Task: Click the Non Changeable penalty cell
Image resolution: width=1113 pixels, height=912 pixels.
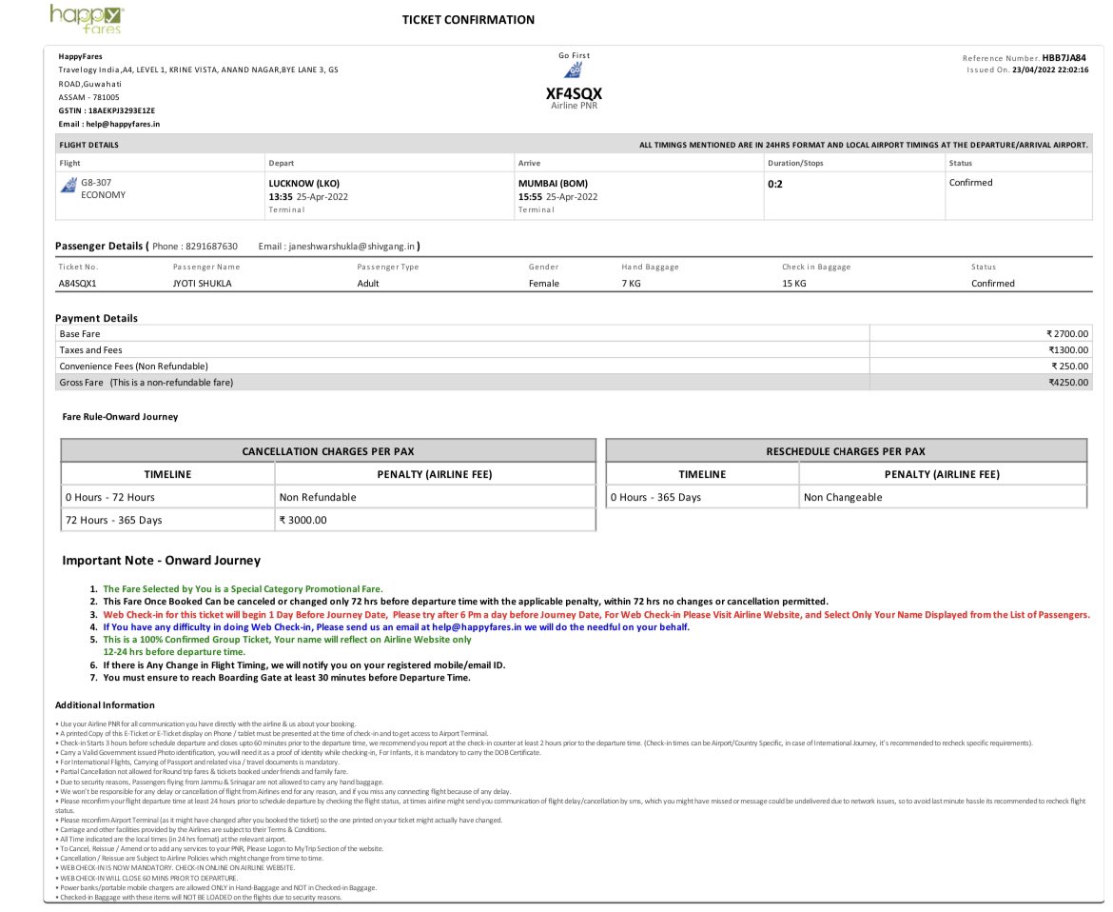Action: pos(943,497)
